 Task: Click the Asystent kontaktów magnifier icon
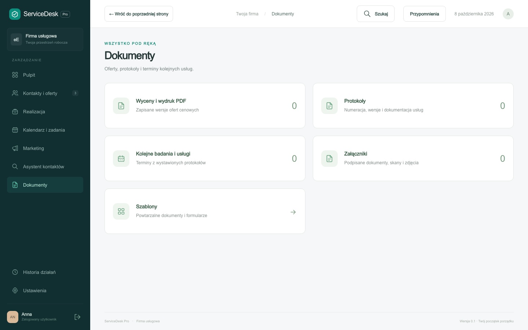pyautogui.click(x=15, y=166)
